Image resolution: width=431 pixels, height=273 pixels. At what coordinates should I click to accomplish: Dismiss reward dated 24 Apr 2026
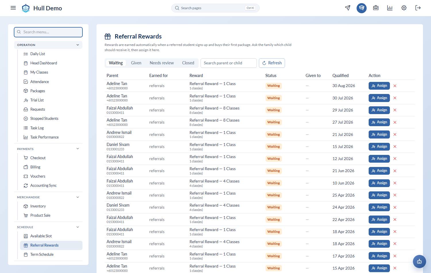(395, 207)
